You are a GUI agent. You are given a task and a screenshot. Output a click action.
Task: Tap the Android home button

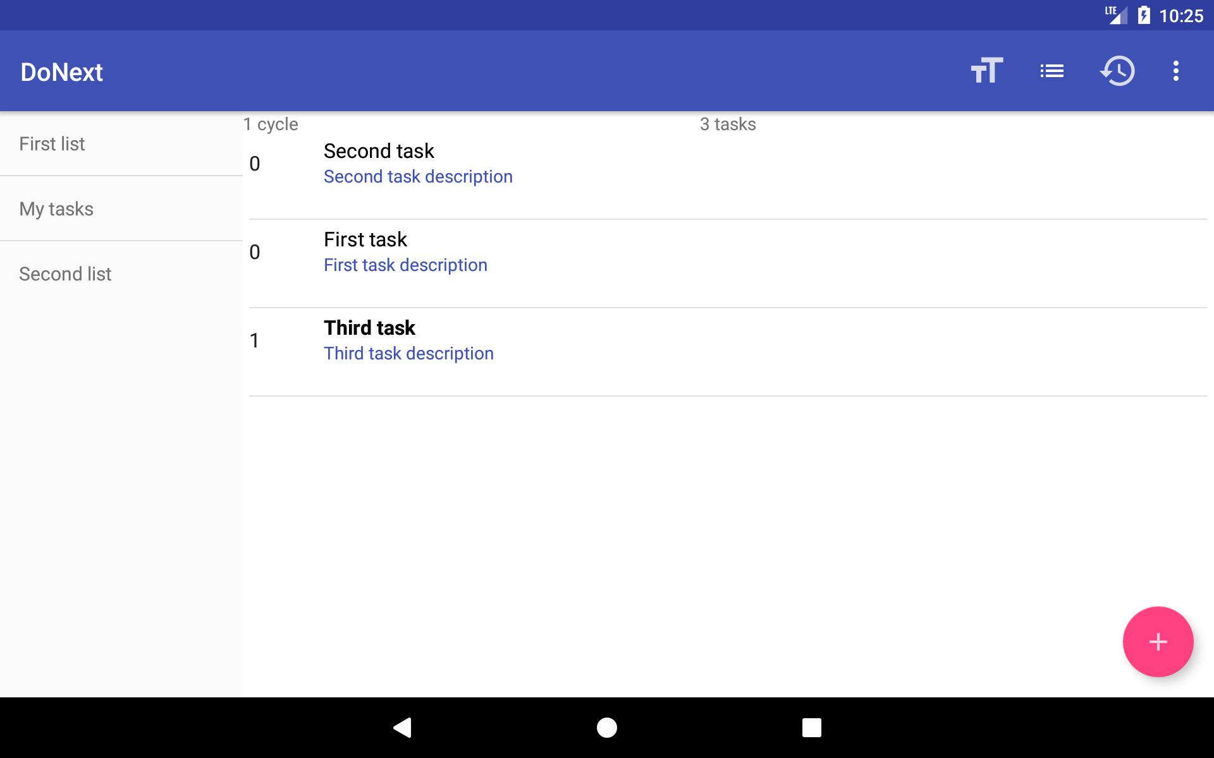tap(607, 728)
